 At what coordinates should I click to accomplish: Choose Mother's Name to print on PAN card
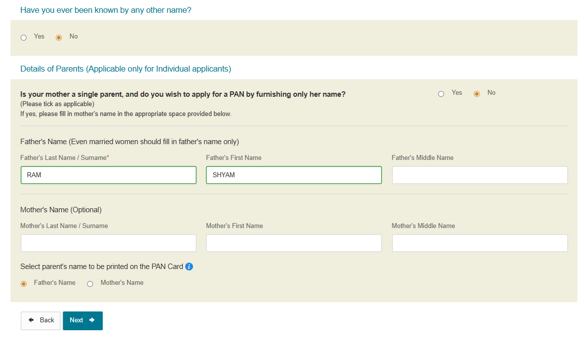pyautogui.click(x=90, y=283)
